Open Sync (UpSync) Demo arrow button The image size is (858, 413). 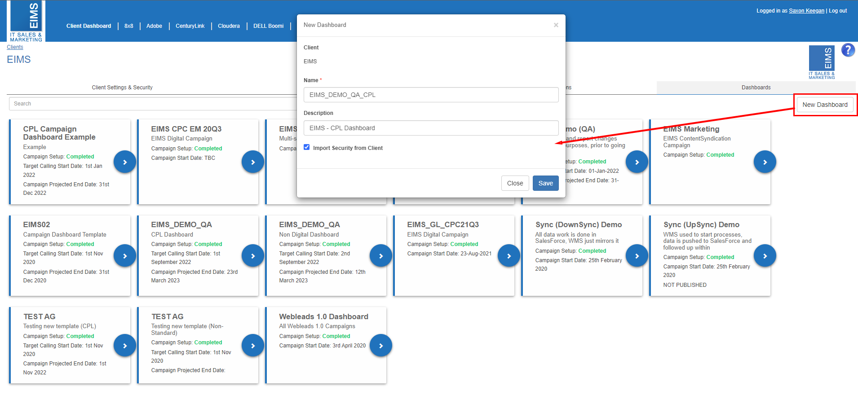[x=765, y=256]
